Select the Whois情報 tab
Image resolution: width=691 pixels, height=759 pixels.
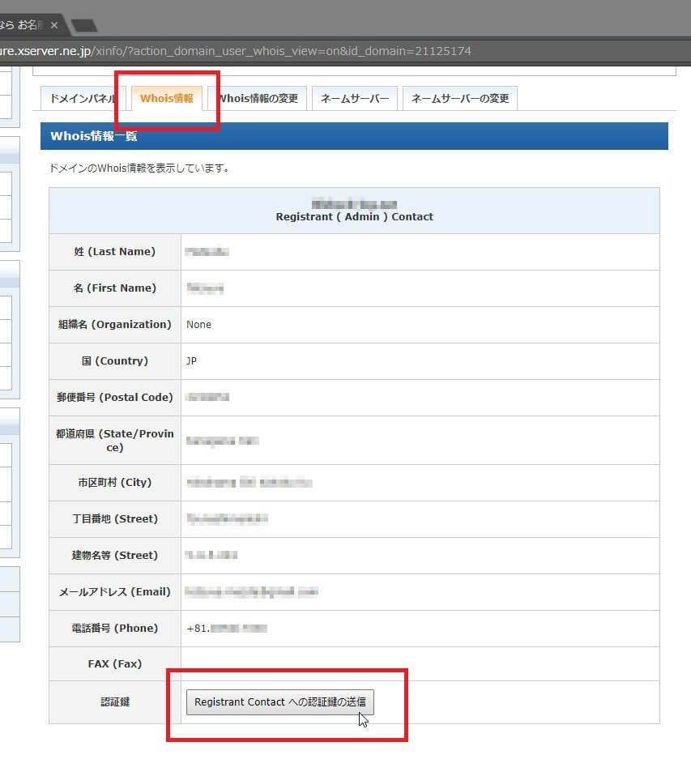[x=166, y=99]
